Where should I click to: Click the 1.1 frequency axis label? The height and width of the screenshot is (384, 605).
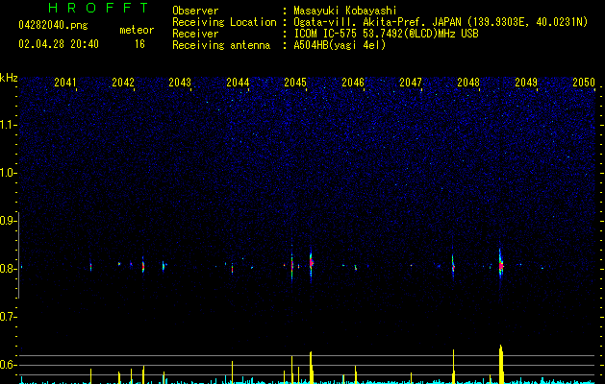pos(8,125)
